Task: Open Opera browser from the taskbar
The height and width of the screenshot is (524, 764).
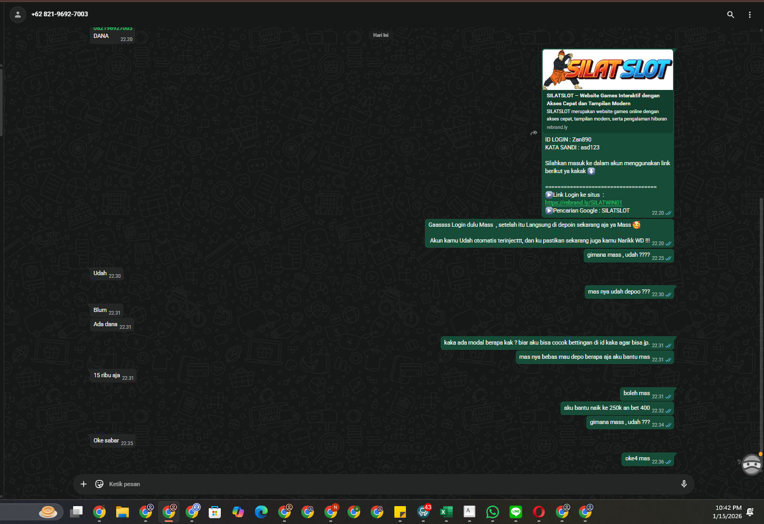Action: point(539,512)
